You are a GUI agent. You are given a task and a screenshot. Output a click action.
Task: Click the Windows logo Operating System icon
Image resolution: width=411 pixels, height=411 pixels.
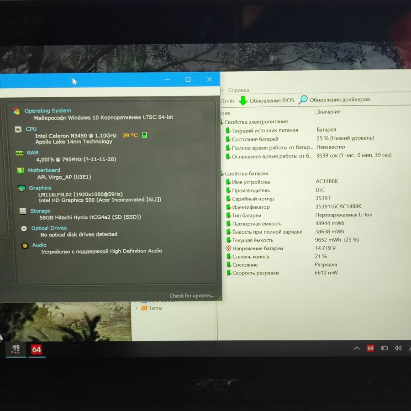point(17,111)
